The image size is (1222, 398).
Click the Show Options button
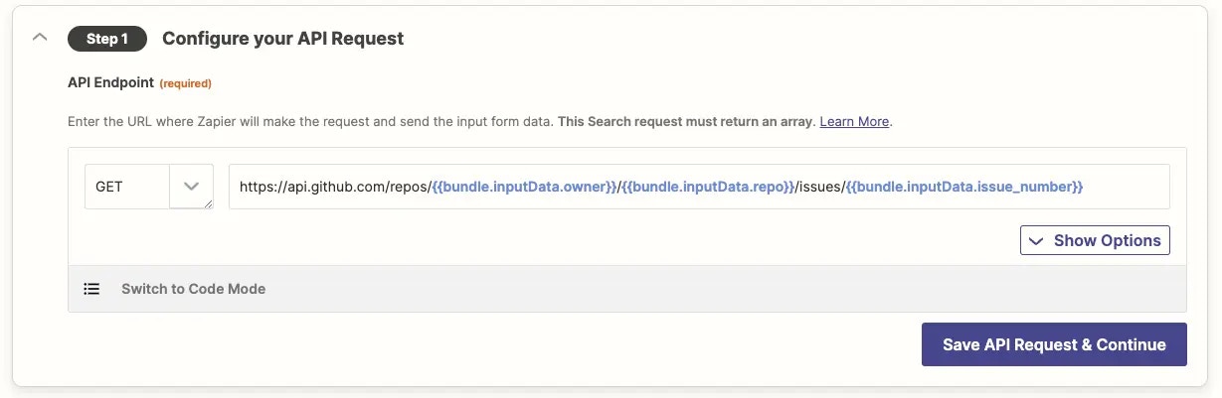(1095, 240)
